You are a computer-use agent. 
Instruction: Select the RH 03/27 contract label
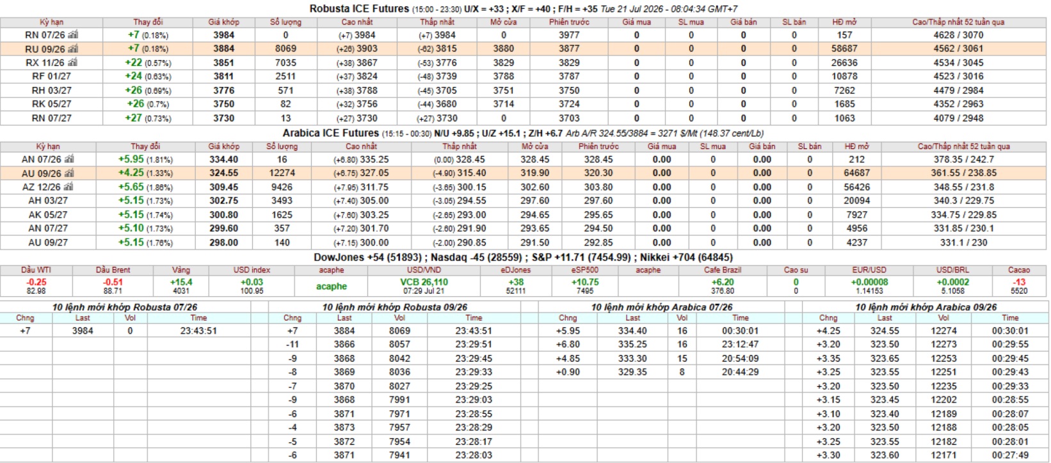pos(52,90)
